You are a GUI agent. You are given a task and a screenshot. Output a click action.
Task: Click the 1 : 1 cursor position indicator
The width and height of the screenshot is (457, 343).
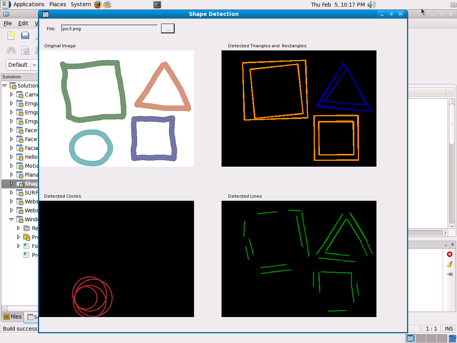431,329
